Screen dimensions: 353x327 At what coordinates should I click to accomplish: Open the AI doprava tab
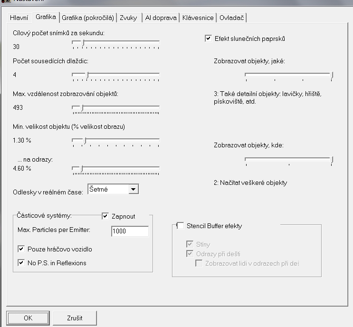(x=161, y=18)
